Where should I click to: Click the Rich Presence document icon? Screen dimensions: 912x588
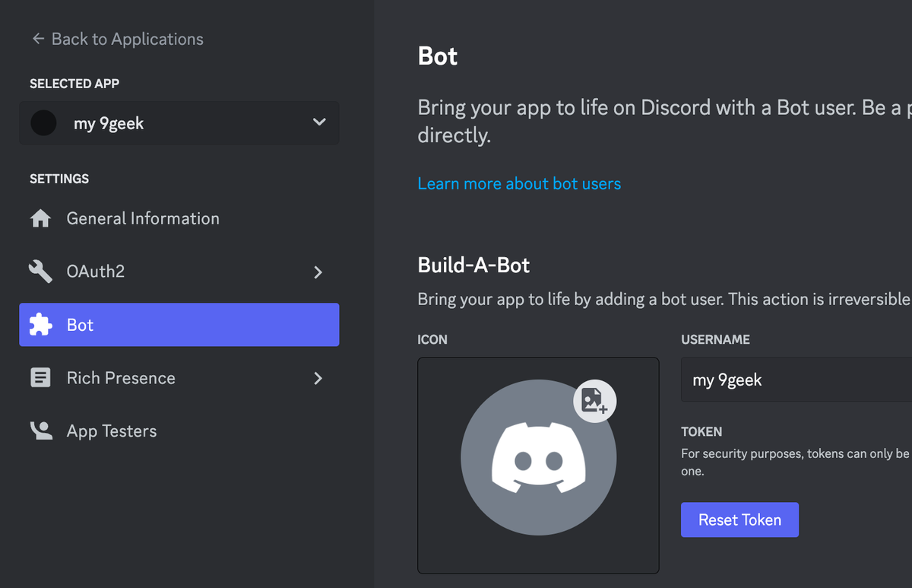click(x=40, y=378)
